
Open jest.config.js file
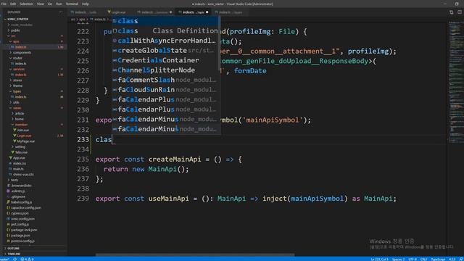point(20,224)
